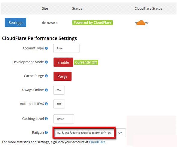Click the Cache Purge label text
The image size is (177, 147).
34,76
